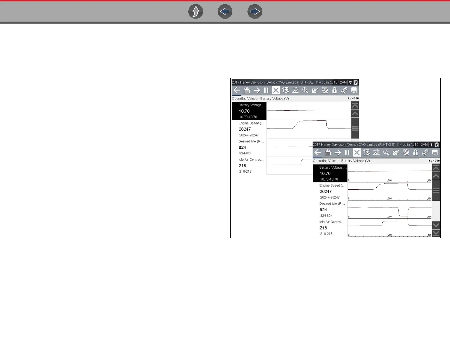The height and width of the screenshot is (348, 450).
Task: Tap highlighted Clear X icon in upper screenshot
Action: [x=276, y=90]
